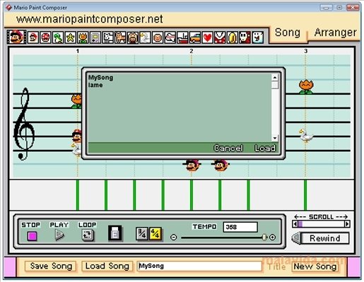Select the swan instrument icon
Image resolution: width=364 pixels, height=282 pixels.
(x=145, y=37)
